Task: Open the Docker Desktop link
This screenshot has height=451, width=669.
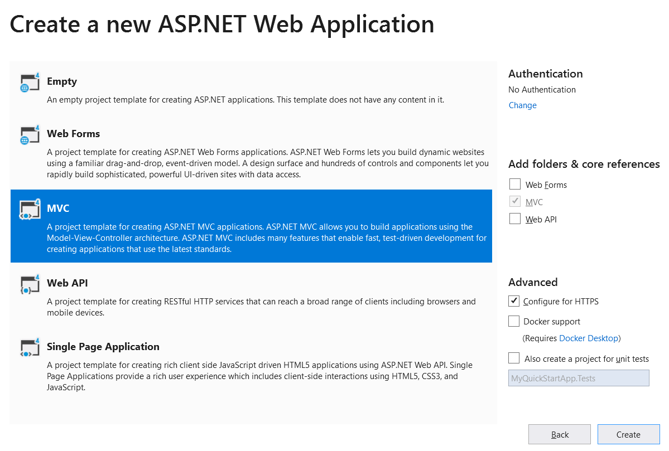Action: point(589,338)
